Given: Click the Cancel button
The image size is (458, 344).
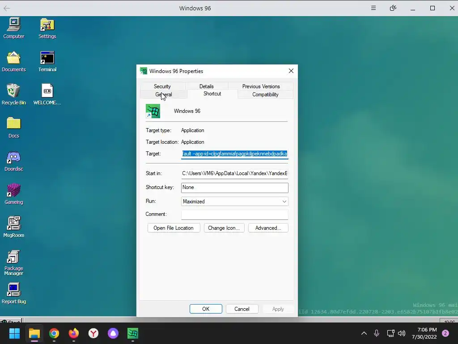Looking at the screenshot, I should tap(242, 309).
